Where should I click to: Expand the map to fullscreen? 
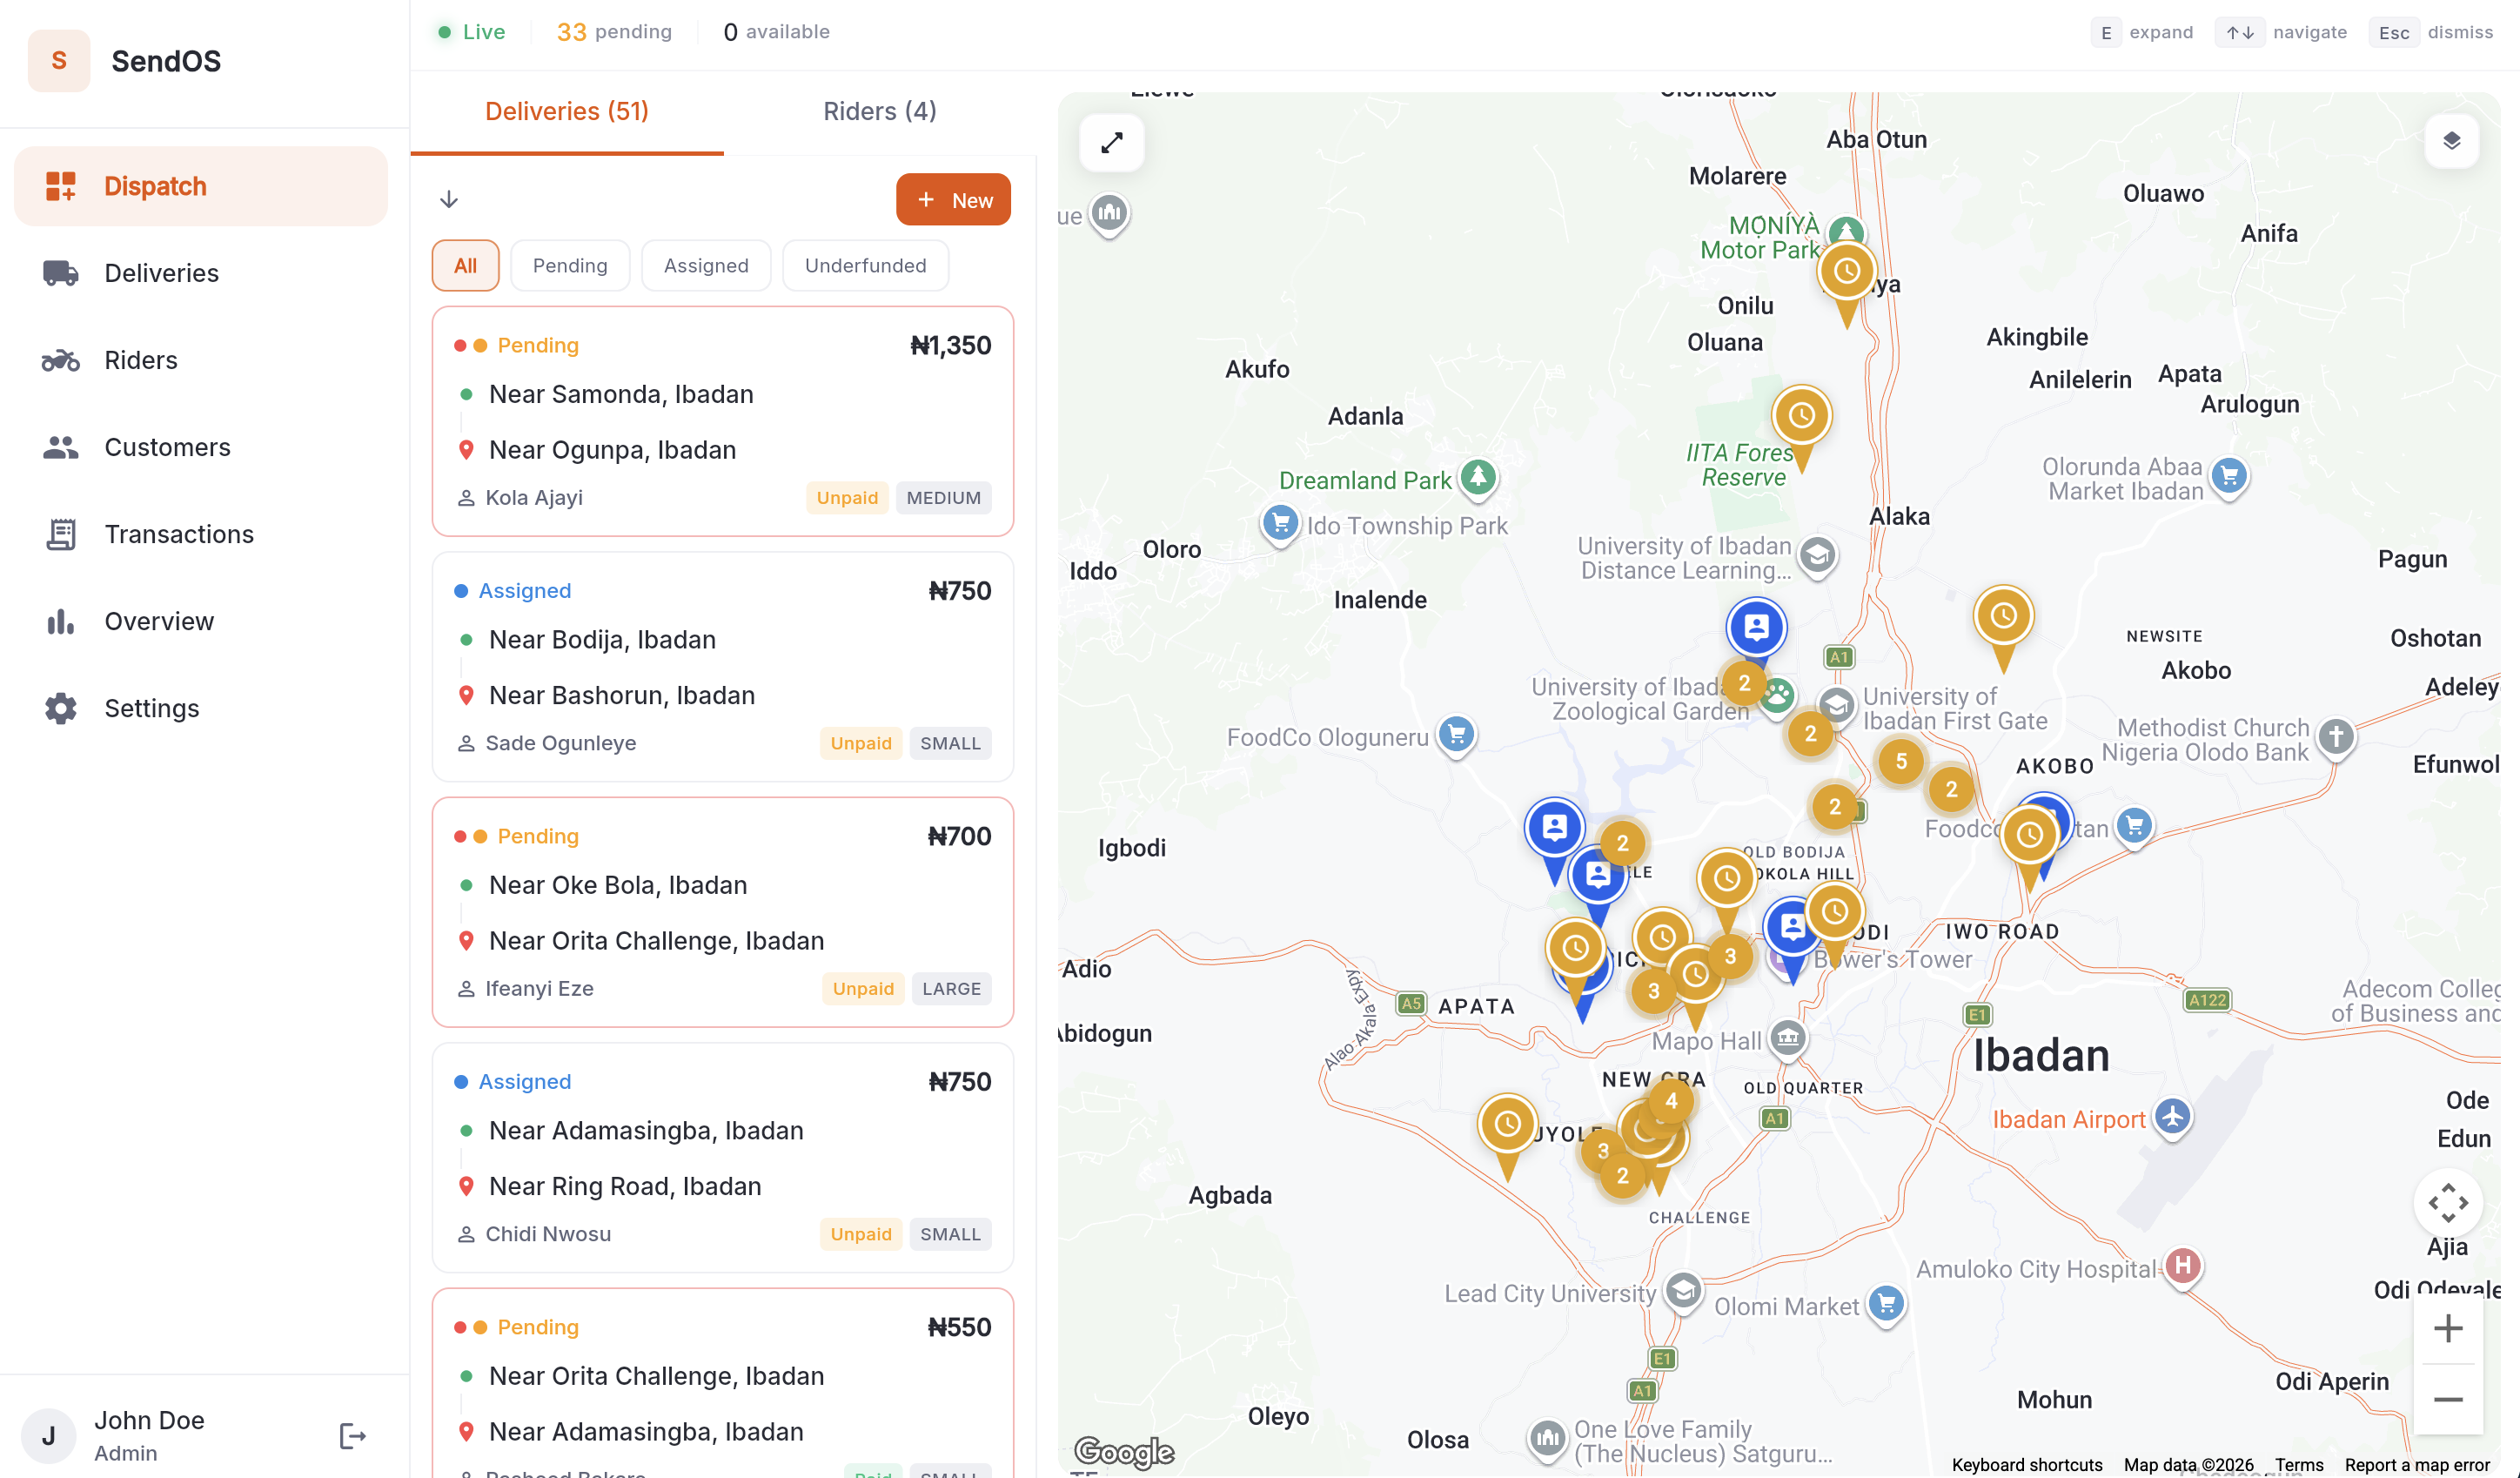coord(1112,142)
